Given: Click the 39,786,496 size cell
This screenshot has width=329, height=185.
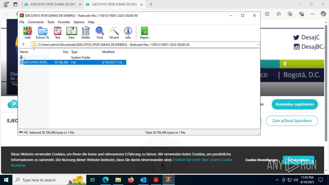Looking at the screenshot, I should [61, 62].
